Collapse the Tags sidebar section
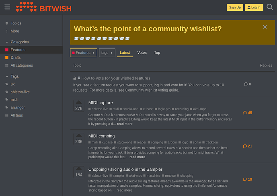 7,77
